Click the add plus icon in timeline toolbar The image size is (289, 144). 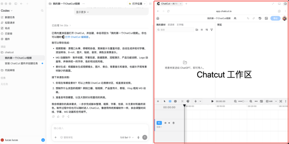pyautogui.click(x=158, y=101)
